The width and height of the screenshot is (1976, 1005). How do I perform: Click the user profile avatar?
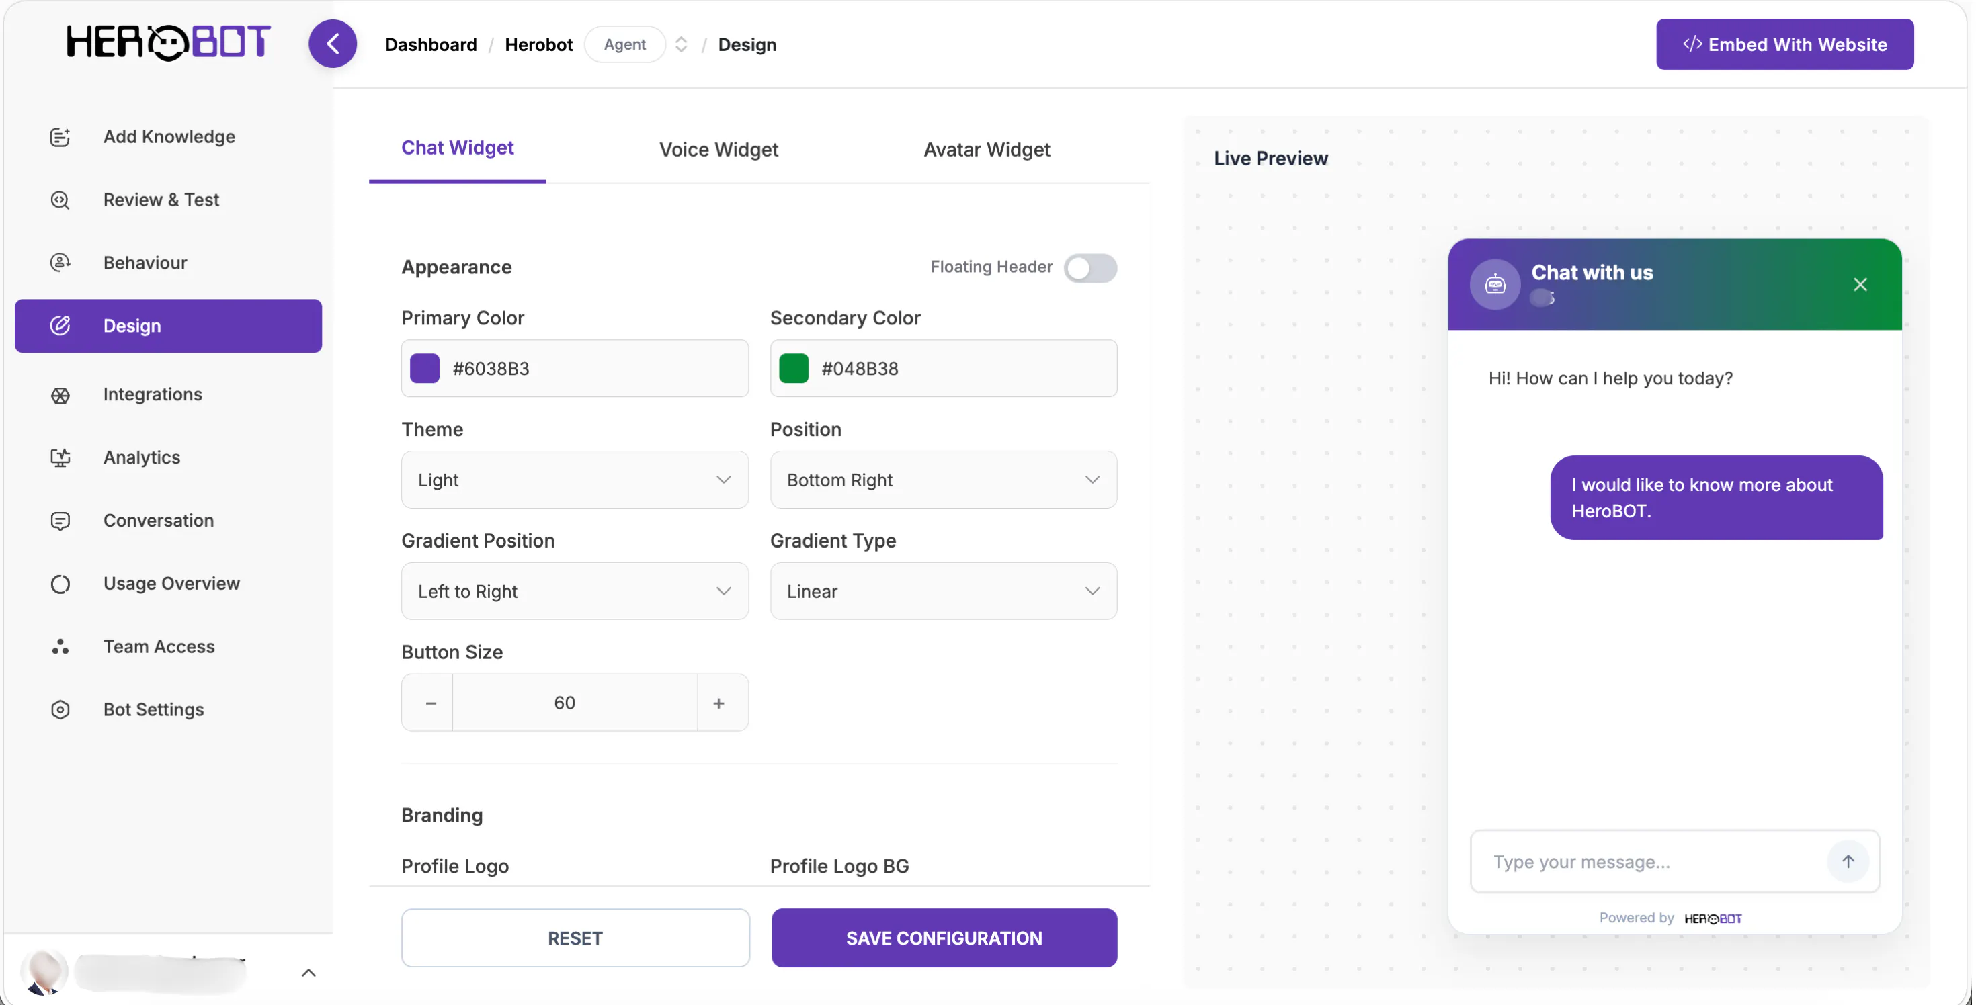pos(44,971)
